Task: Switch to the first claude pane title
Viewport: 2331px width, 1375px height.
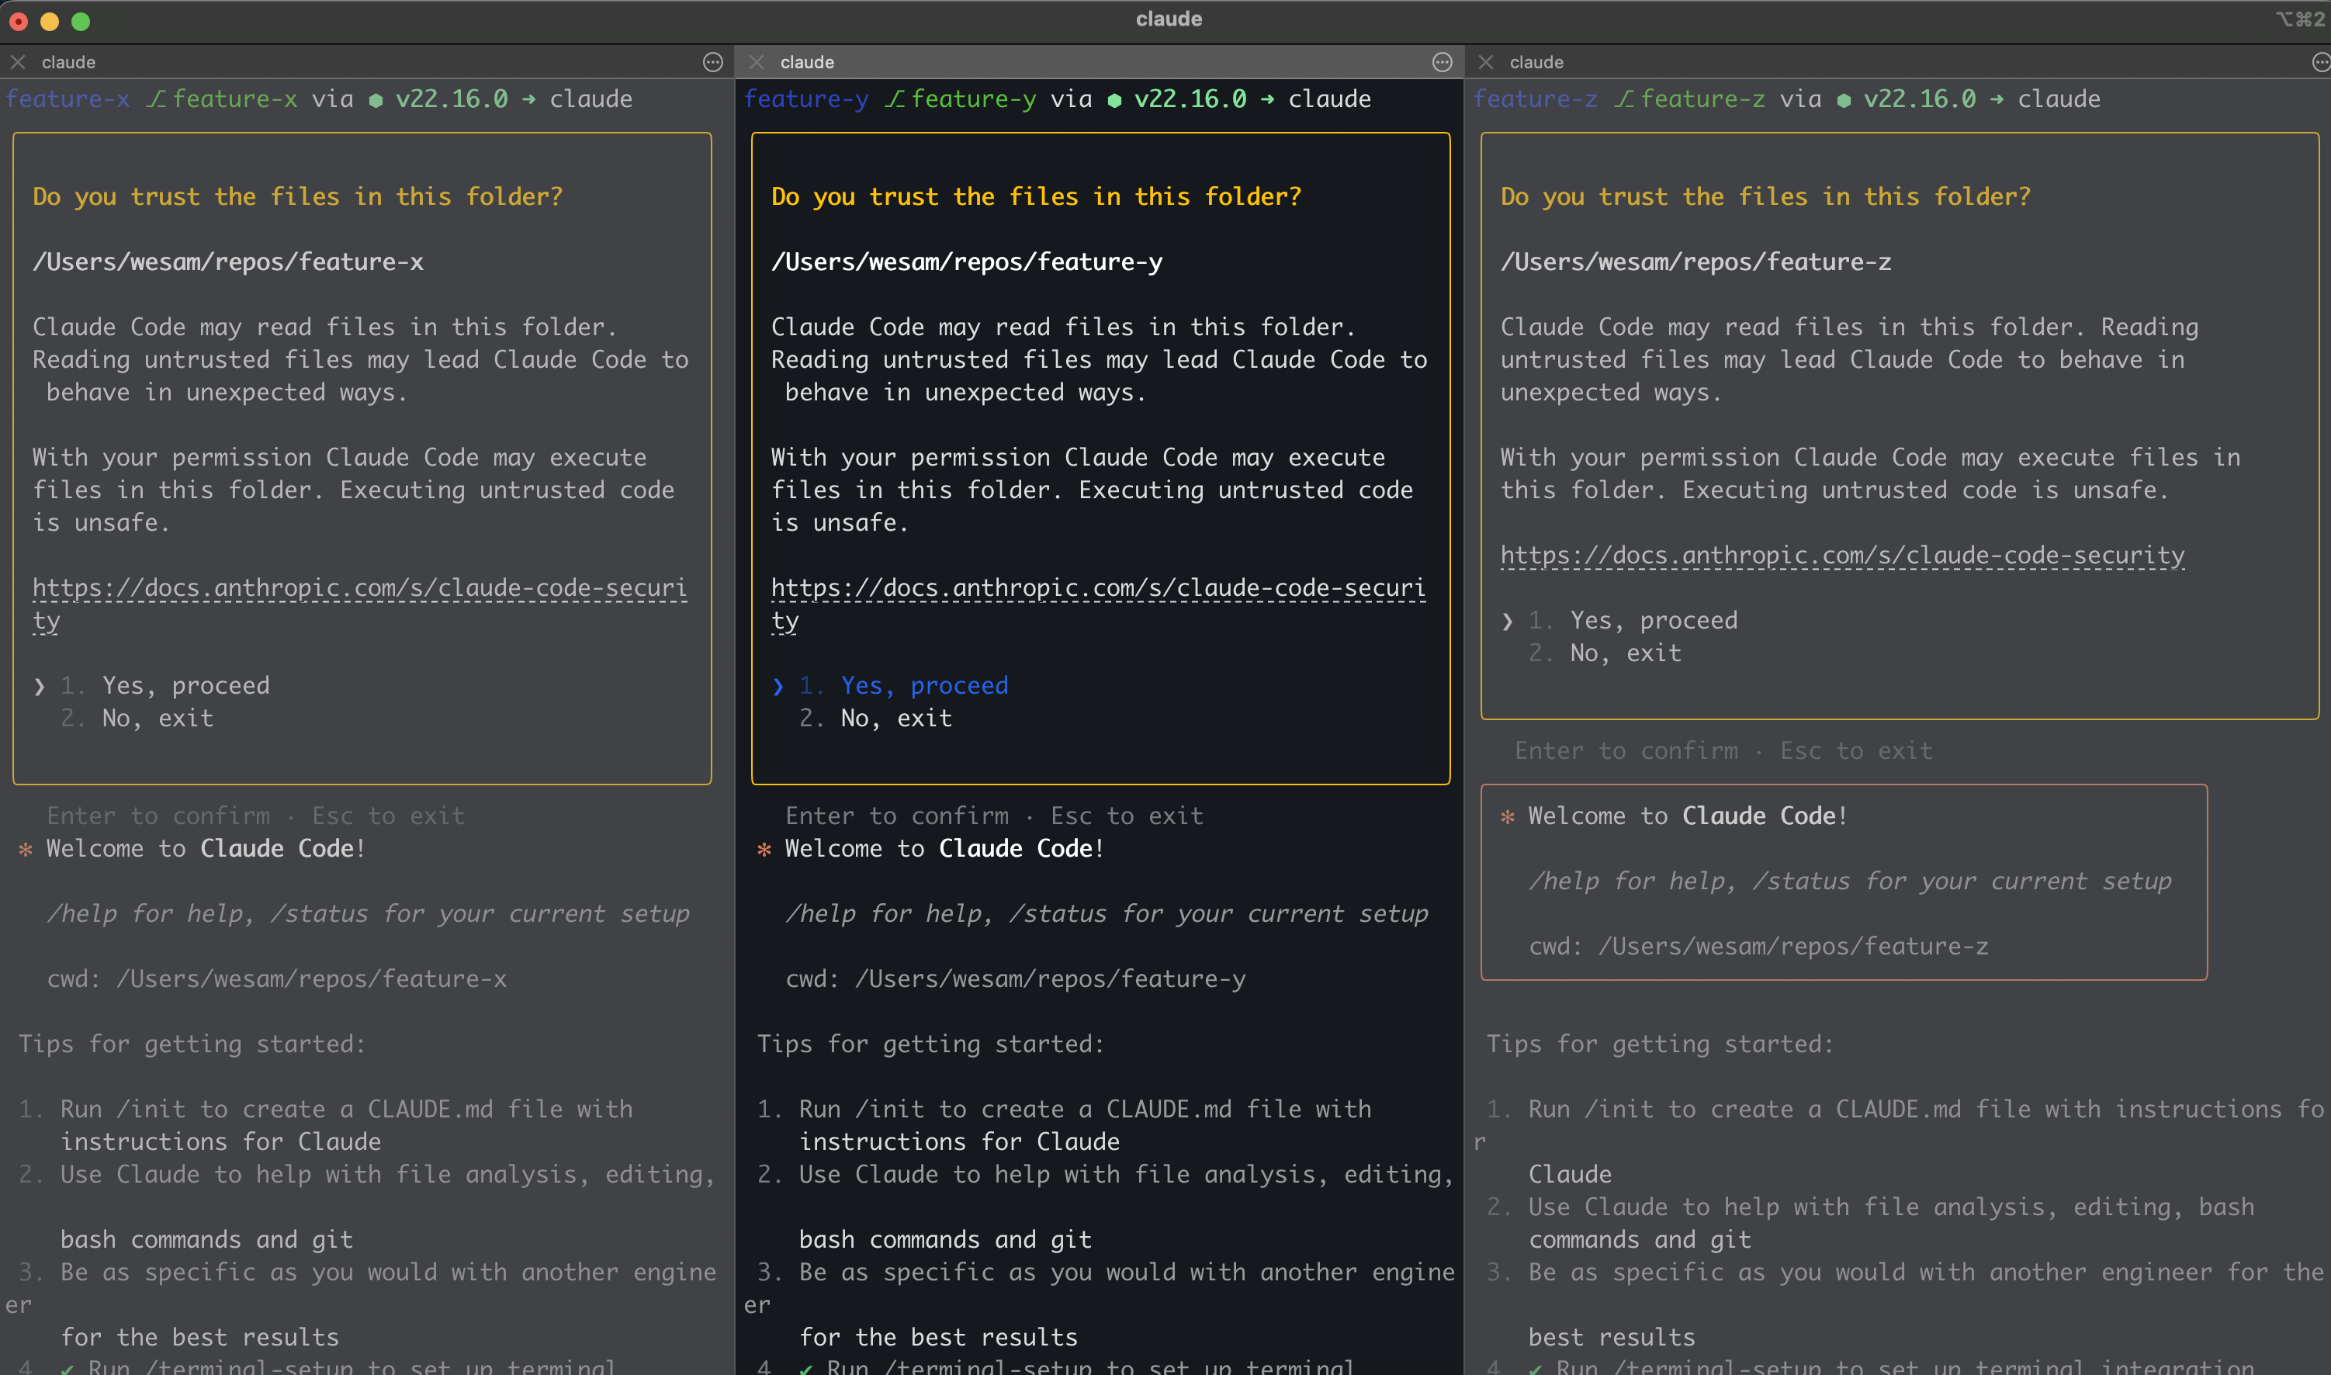Action: point(68,62)
